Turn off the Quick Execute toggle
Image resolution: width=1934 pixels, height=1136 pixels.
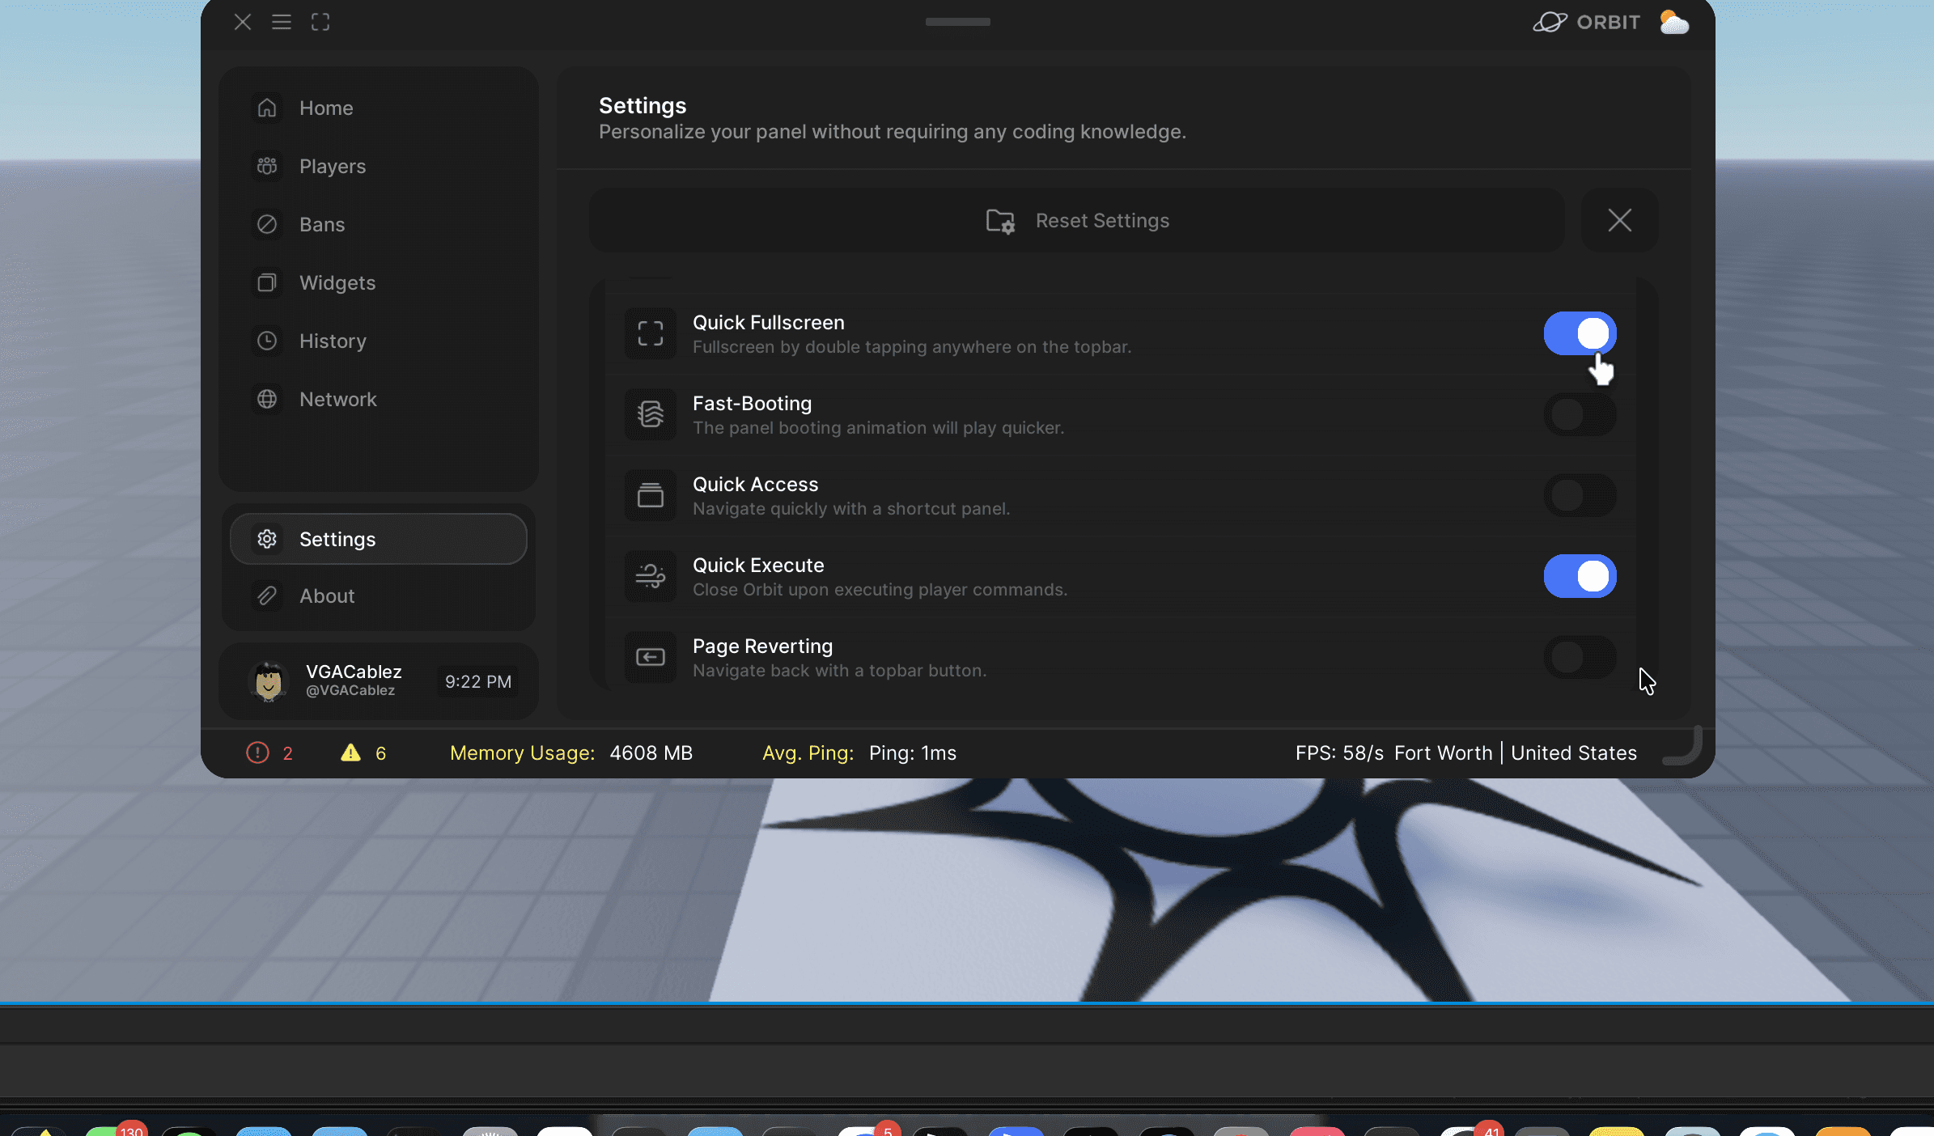pos(1580,576)
